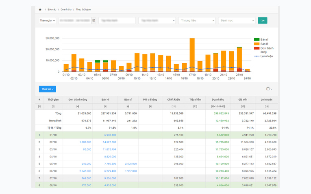Select the 65.491.298 total profit value
The width and height of the screenshot is (311, 194).
coord(270,113)
